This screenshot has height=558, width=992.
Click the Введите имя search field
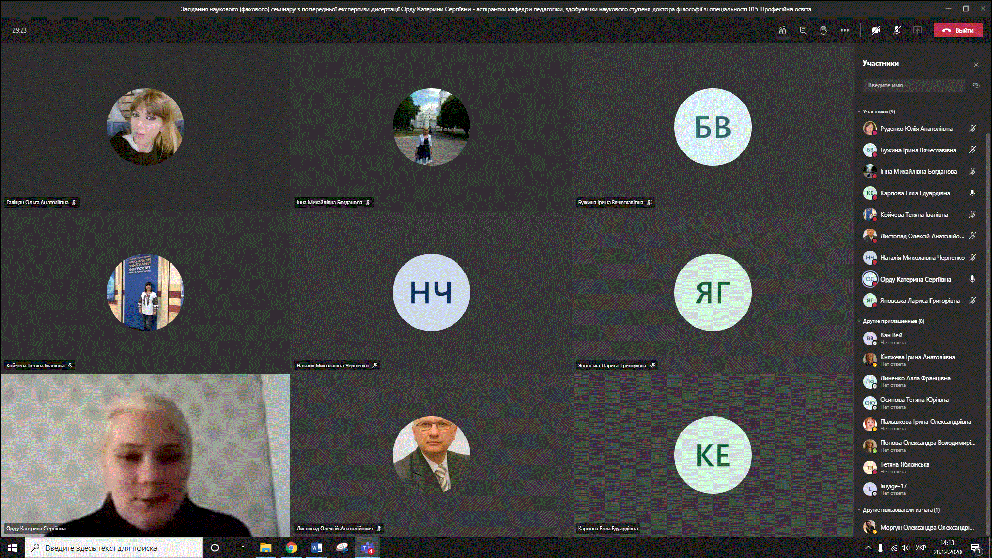click(913, 85)
